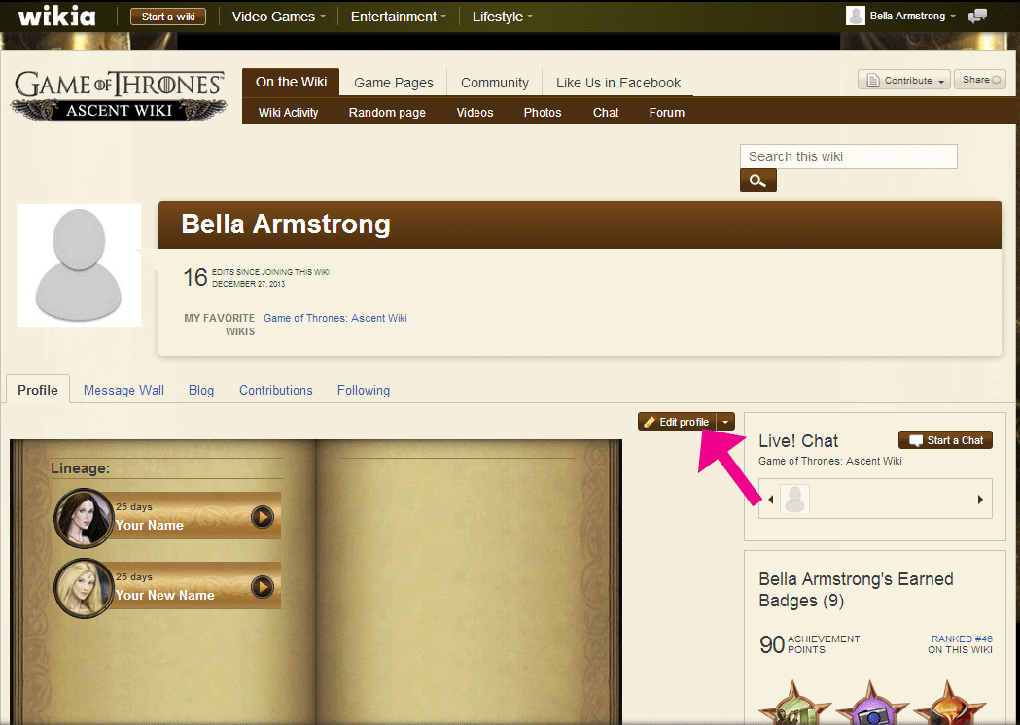Click the dark-haired lineage character portrait
The width and height of the screenshot is (1020, 725).
[84, 518]
